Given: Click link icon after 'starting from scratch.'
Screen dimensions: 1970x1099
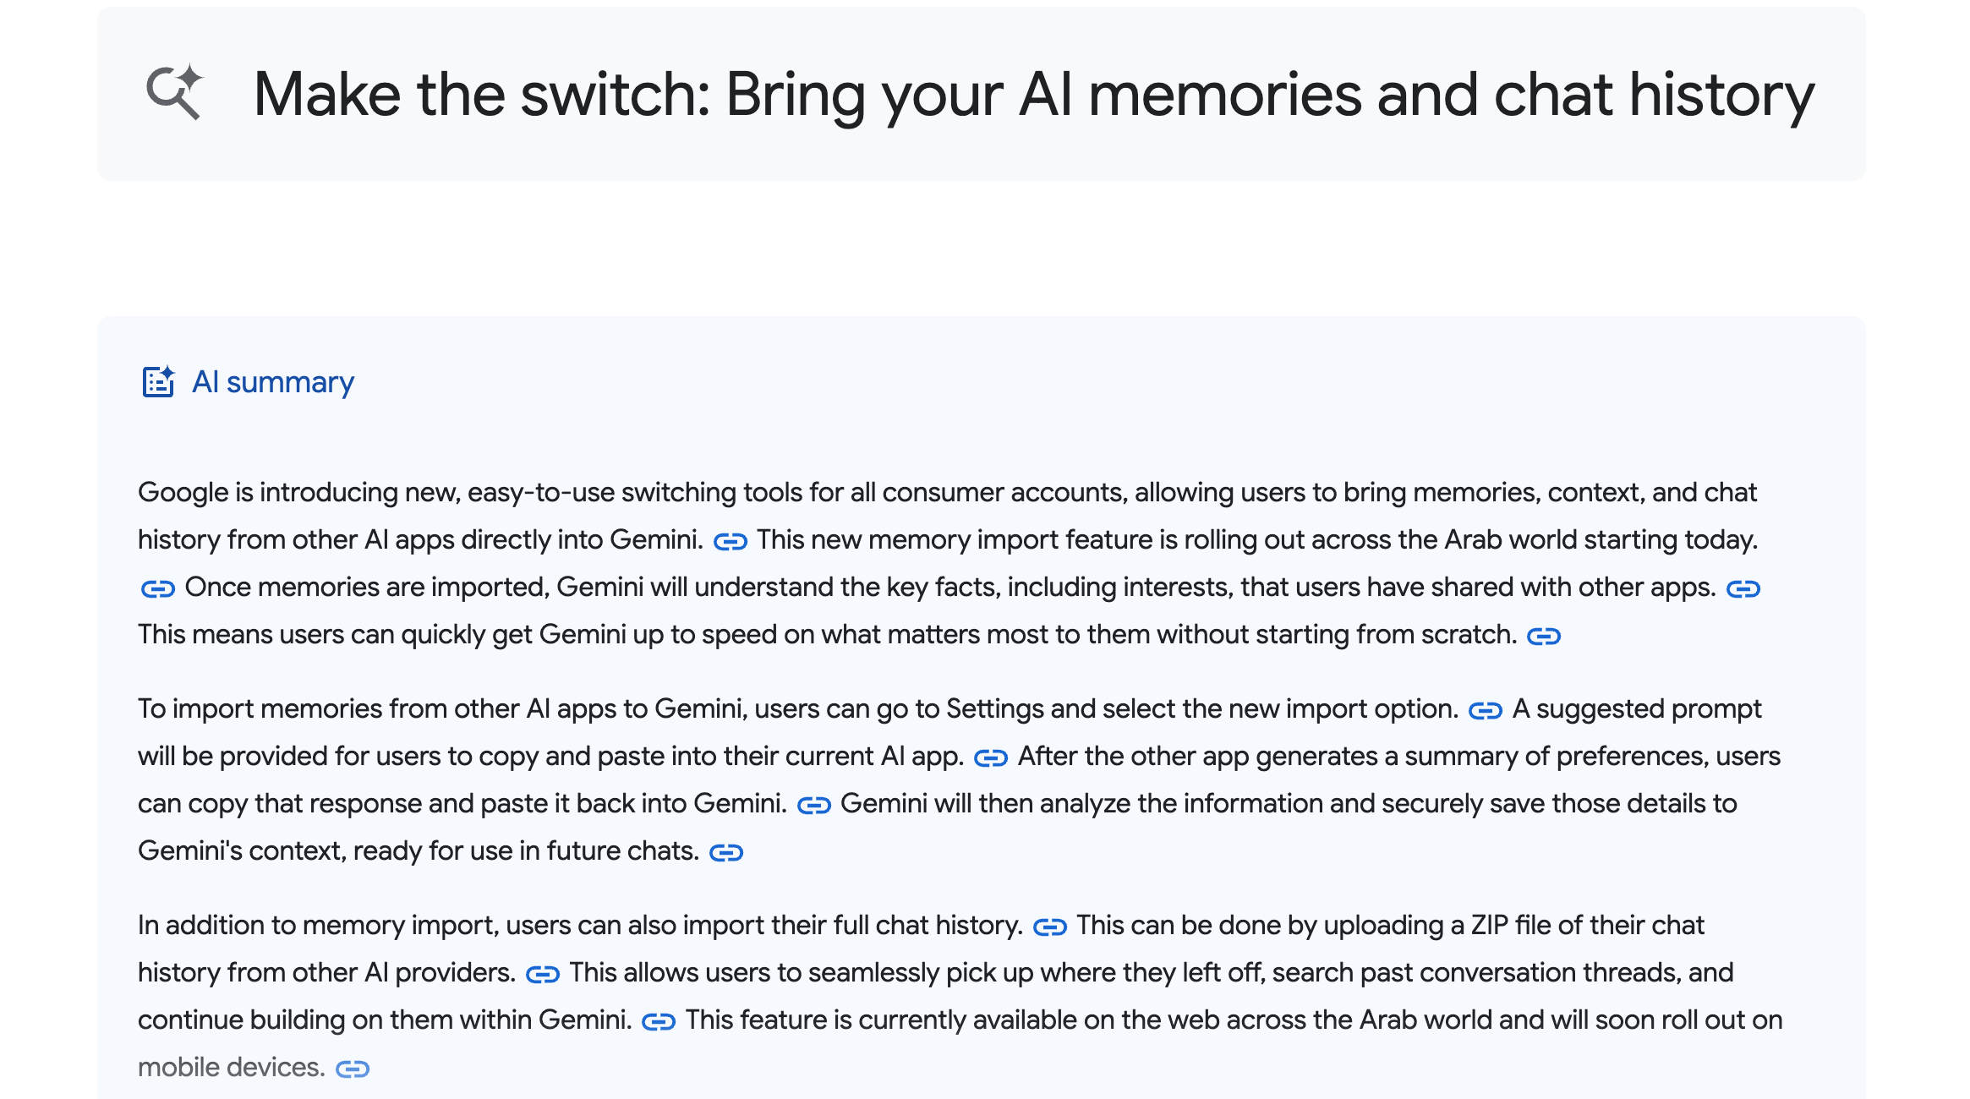Looking at the screenshot, I should tap(1544, 636).
